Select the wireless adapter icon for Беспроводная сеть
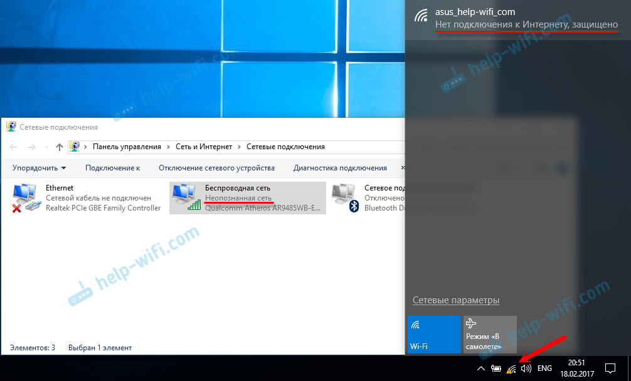Screen dimensions: 631x381 pyautogui.click(x=186, y=197)
